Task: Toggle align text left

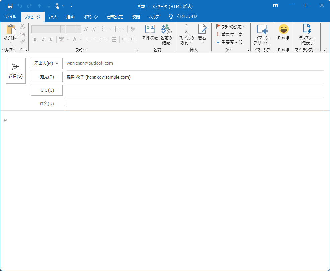Action: click(x=90, y=39)
